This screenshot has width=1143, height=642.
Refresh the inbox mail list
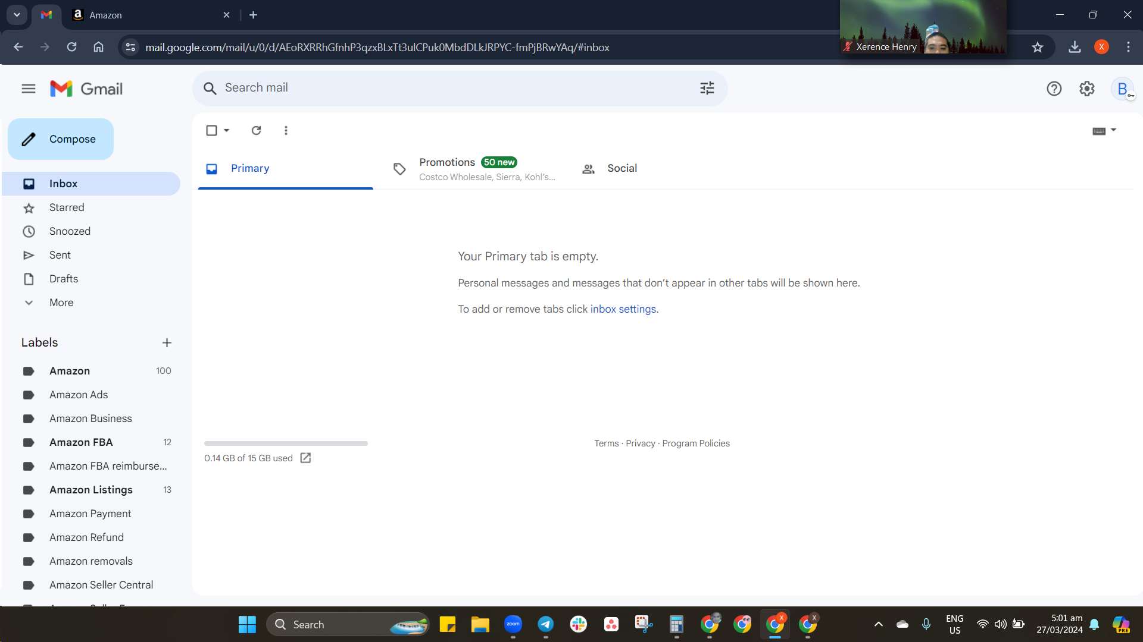click(257, 130)
